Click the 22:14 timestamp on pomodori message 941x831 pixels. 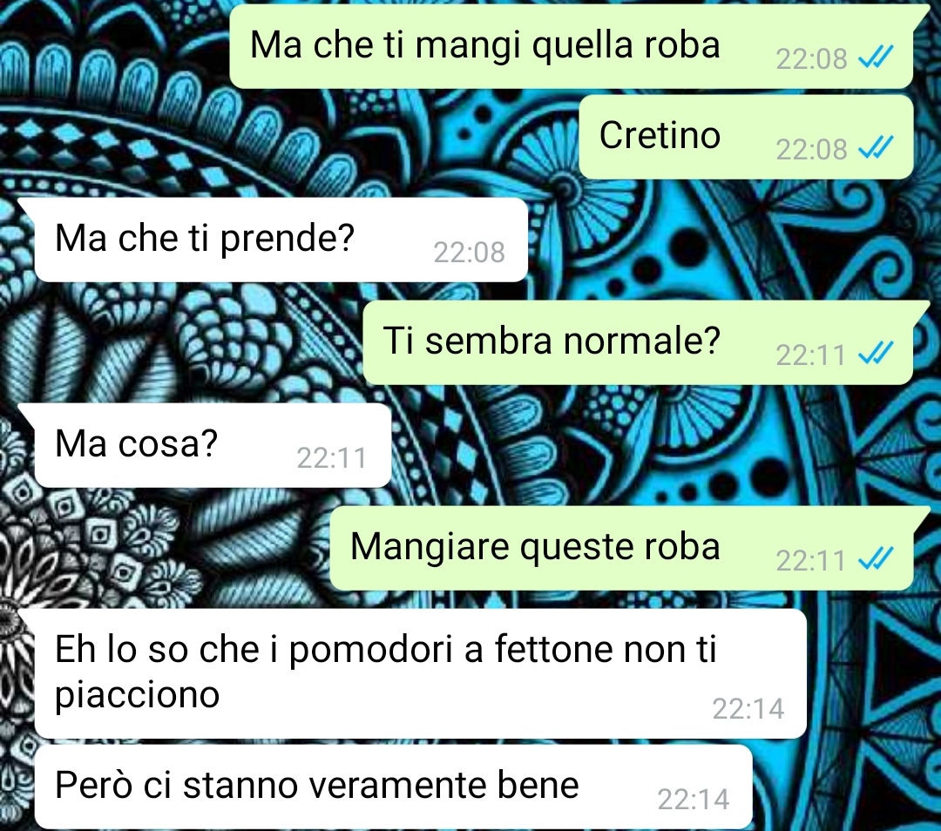point(748,708)
